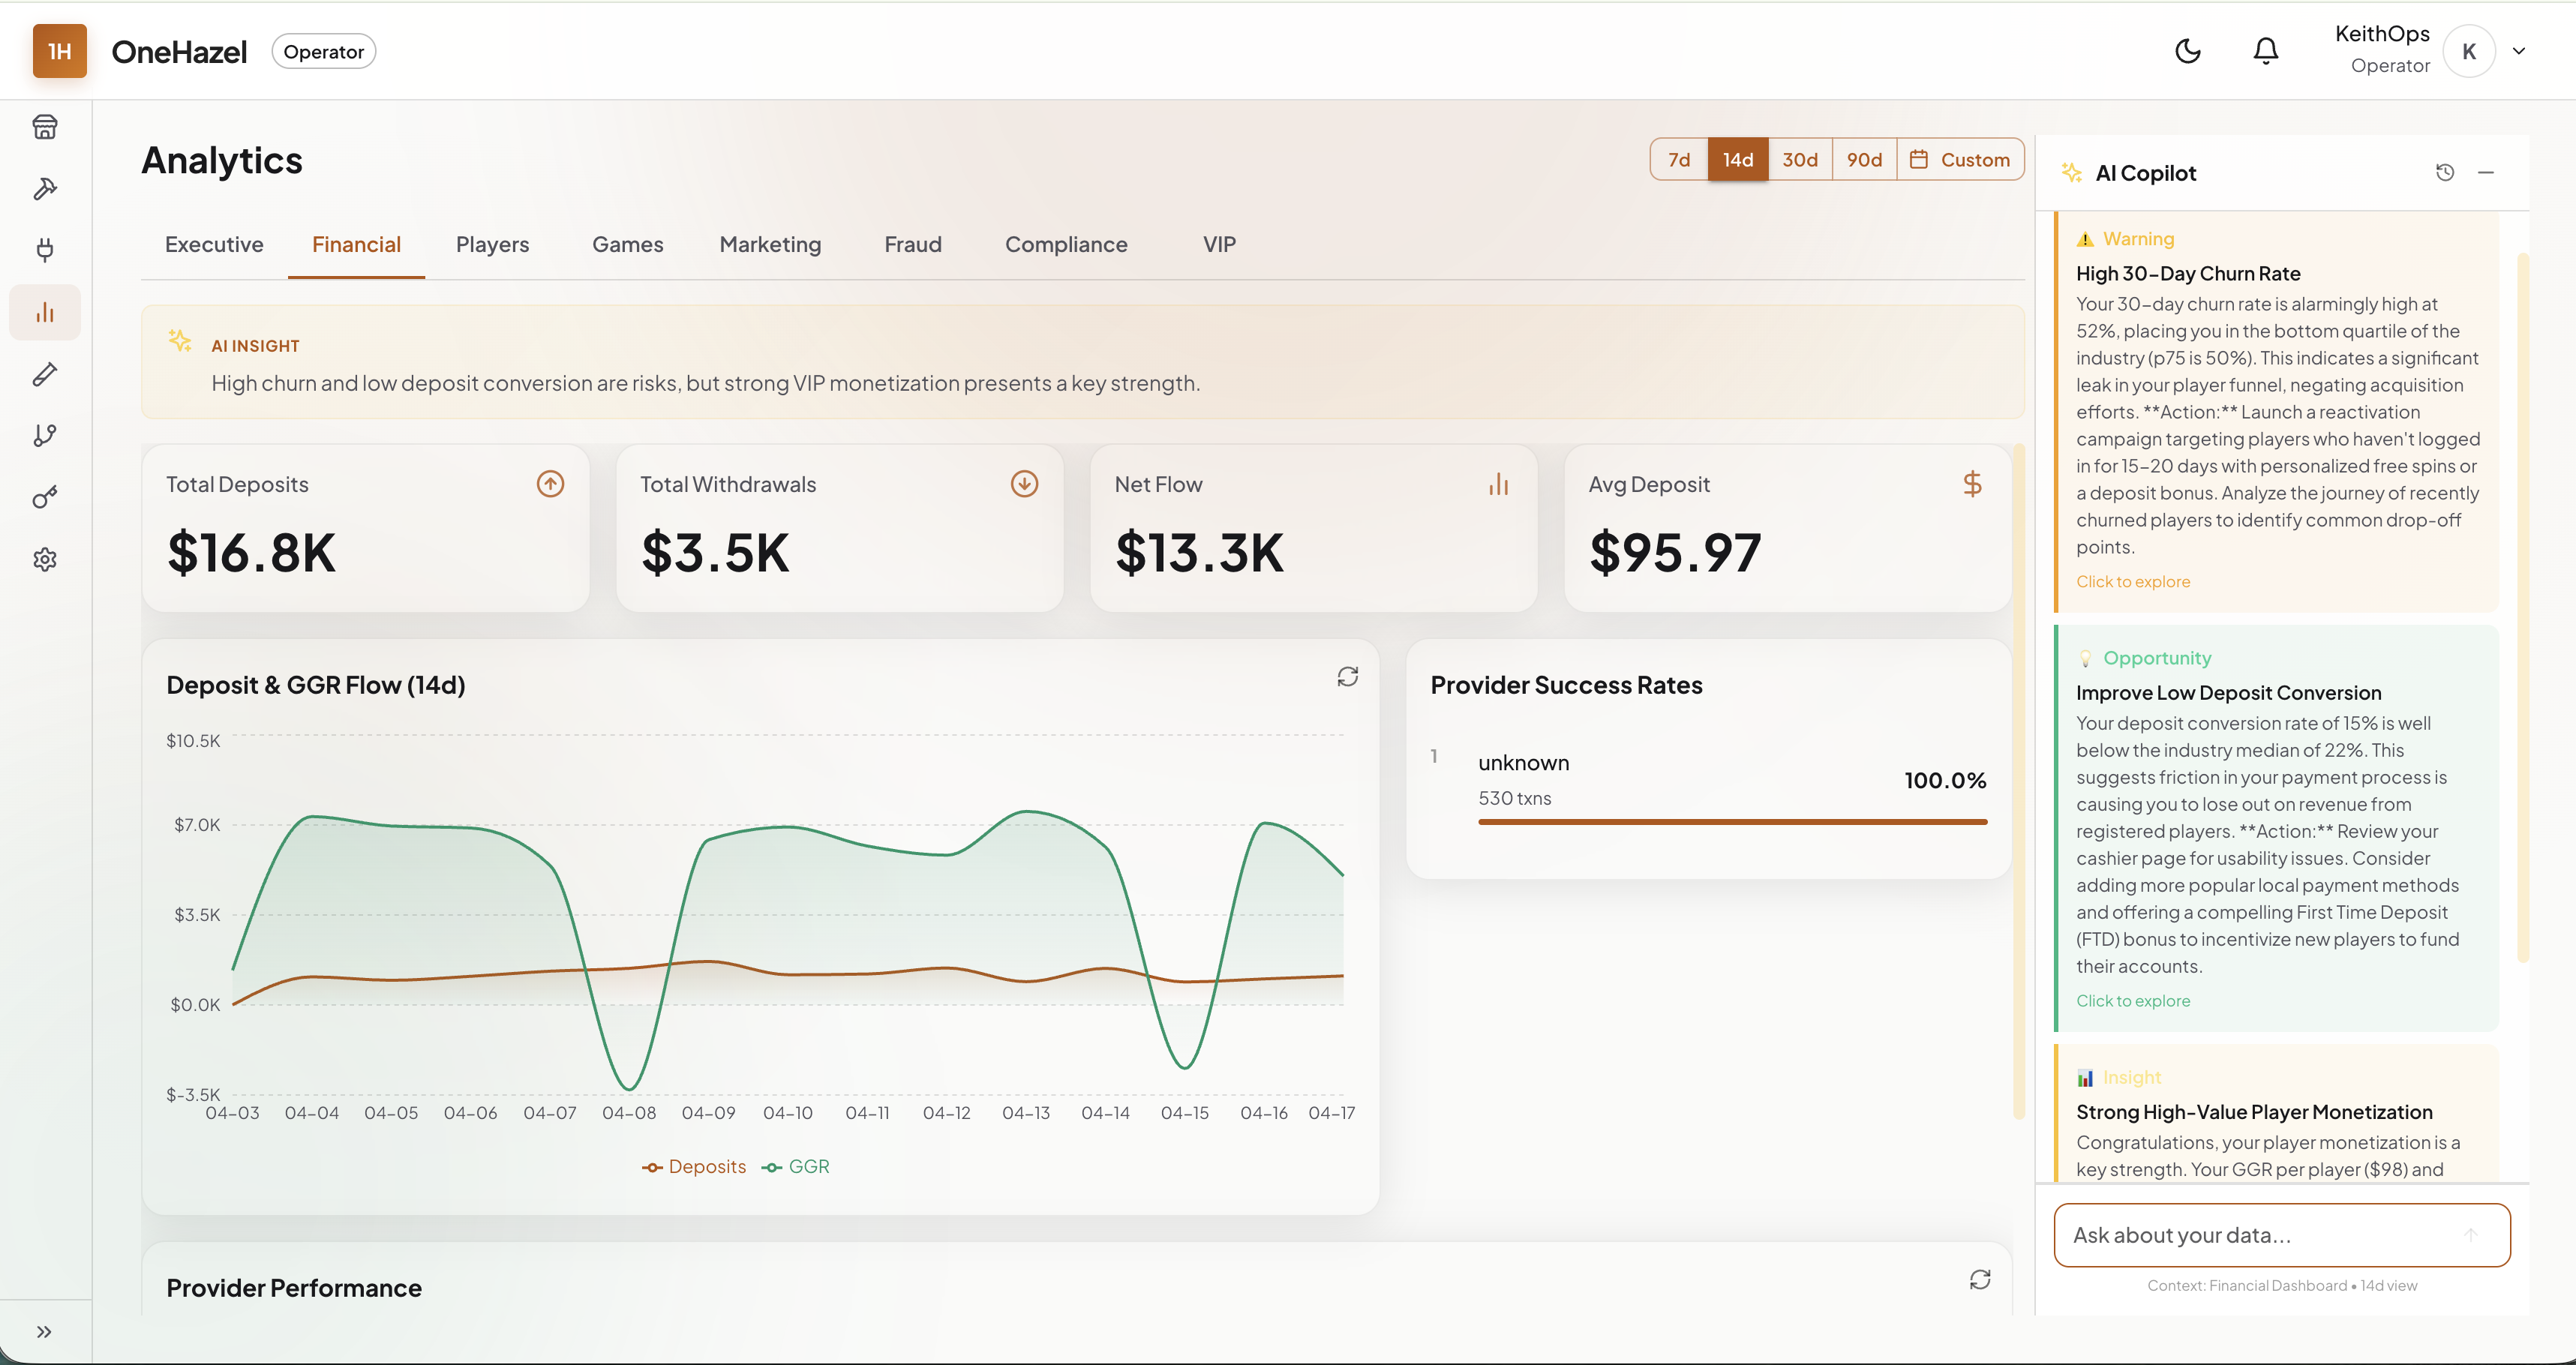Click the Opportunity lightbulb icon
Image resolution: width=2576 pixels, height=1365 pixels.
[x=2085, y=658]
